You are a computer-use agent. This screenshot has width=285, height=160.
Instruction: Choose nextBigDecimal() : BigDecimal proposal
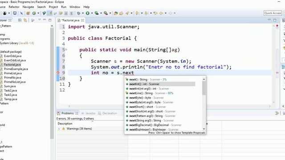point(154,125)
